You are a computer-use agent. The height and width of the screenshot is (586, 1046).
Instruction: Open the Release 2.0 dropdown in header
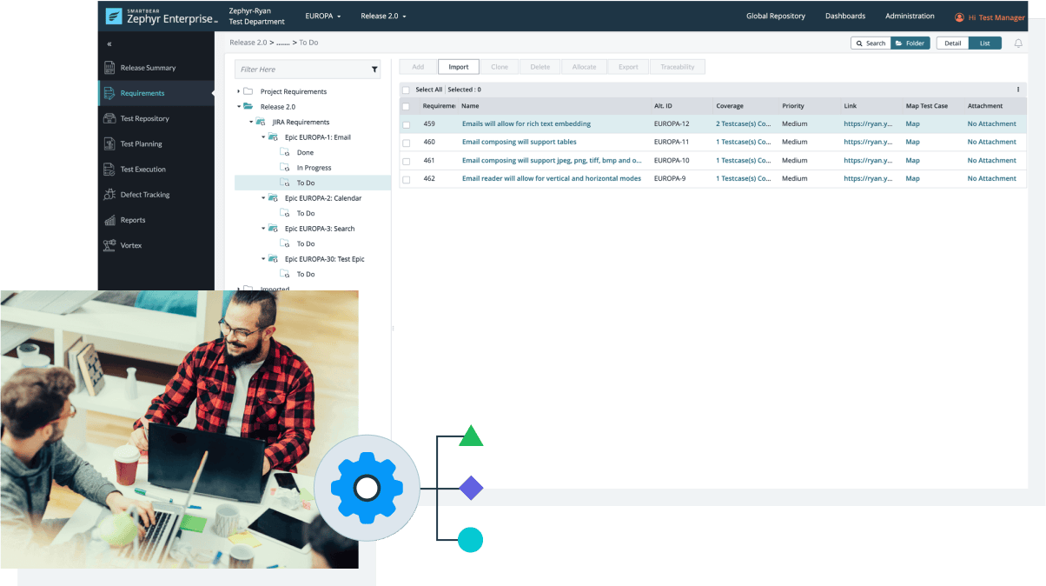point(383,17)
